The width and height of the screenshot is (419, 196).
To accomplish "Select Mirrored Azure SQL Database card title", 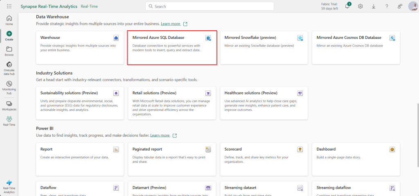I will click(x=158, y=38).
